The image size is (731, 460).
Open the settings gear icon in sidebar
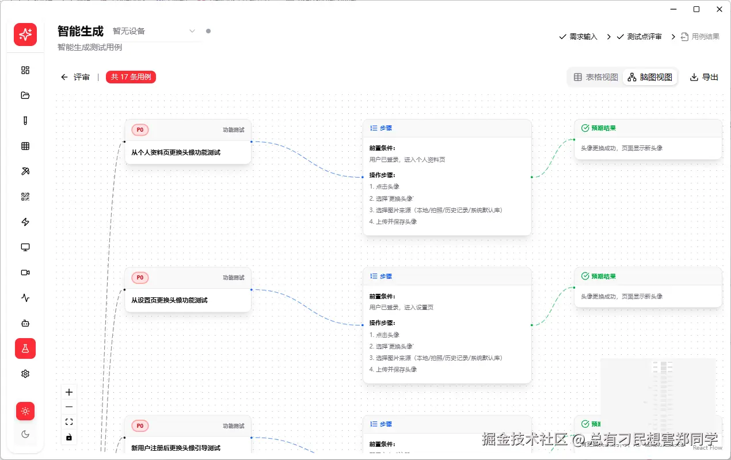pyautogui.click(x=25, y=374)
